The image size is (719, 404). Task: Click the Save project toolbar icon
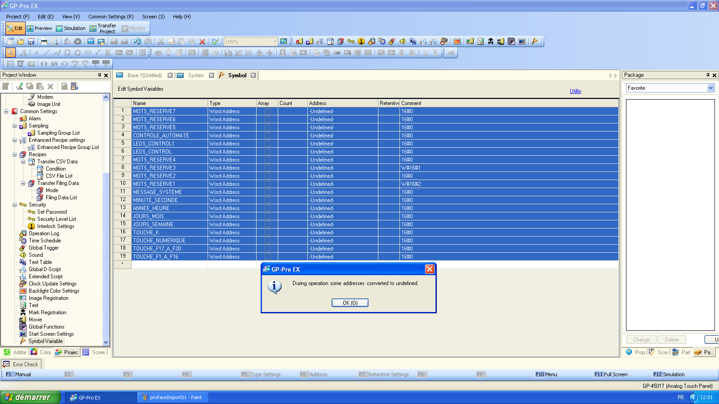pos(31,42)
